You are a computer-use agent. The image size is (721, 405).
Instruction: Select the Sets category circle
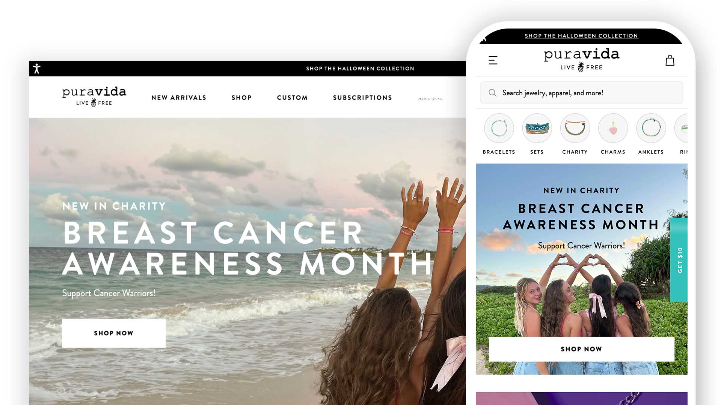[x=537, y=128]
